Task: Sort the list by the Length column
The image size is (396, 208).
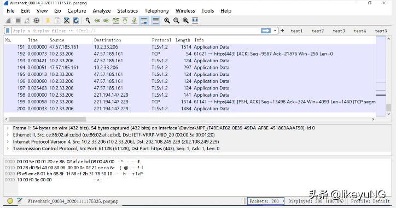Action: click(183, 40)
